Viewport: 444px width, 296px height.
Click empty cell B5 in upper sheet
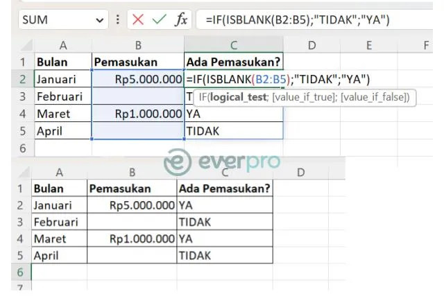pyautogui.click(x=138, y=131)
